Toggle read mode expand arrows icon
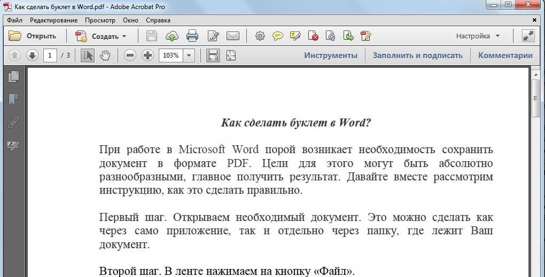 [x=528, y=36]
